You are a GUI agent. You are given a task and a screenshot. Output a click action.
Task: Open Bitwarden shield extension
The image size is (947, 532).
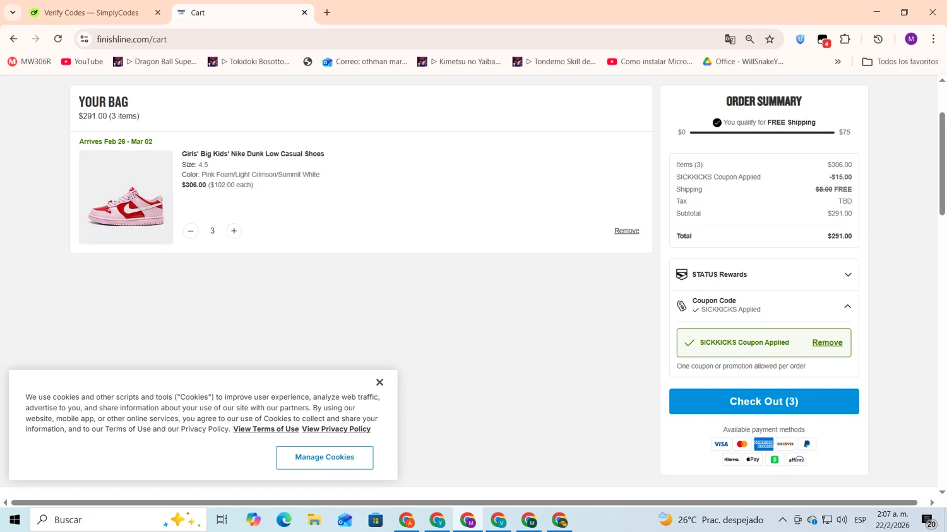[801, 39]
